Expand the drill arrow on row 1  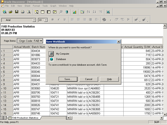[x=2, y=51]
